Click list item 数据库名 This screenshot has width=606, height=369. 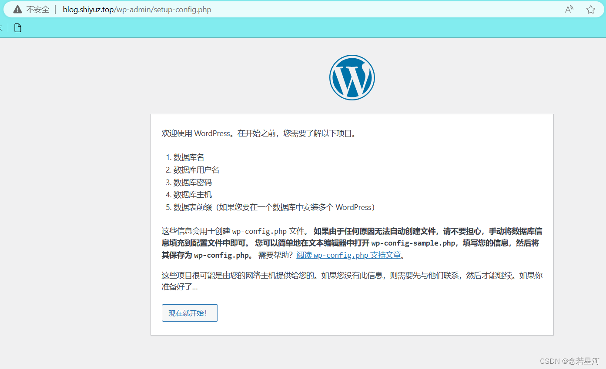[188, 157]
